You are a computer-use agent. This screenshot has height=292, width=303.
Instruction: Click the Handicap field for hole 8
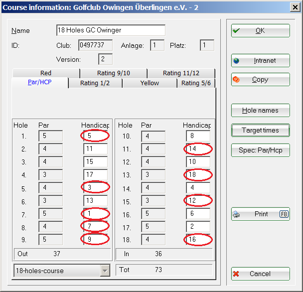tap(96, 227)
